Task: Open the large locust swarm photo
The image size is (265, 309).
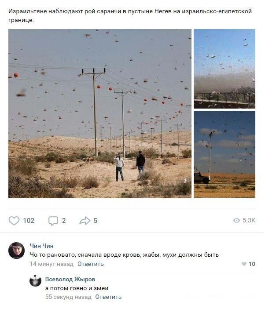Action: (100, 114)
